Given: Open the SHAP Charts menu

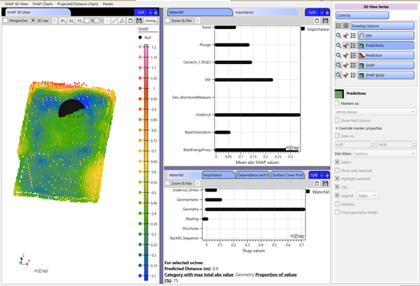Looking at the screenshot, I should pyautogui.click(x=43, y=4).
